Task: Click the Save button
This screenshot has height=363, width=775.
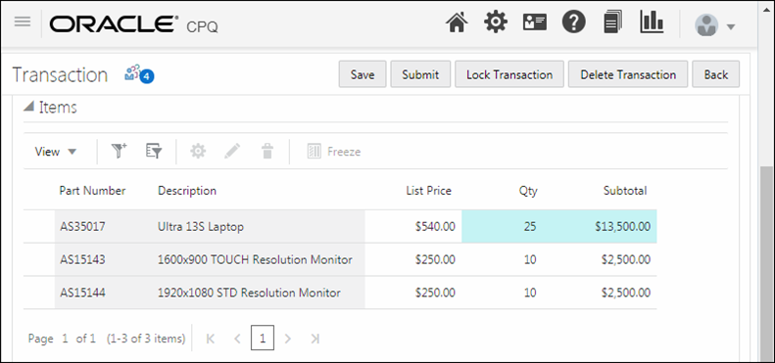Action: (x=363, y=74)
